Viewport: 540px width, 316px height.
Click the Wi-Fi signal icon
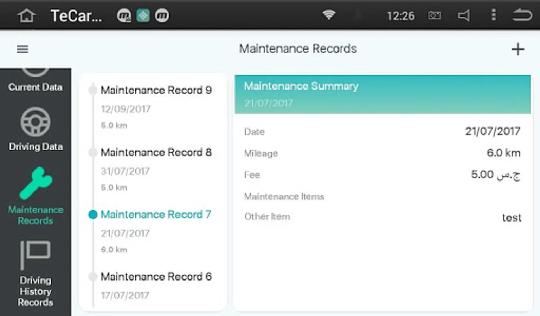coord(329,15)
